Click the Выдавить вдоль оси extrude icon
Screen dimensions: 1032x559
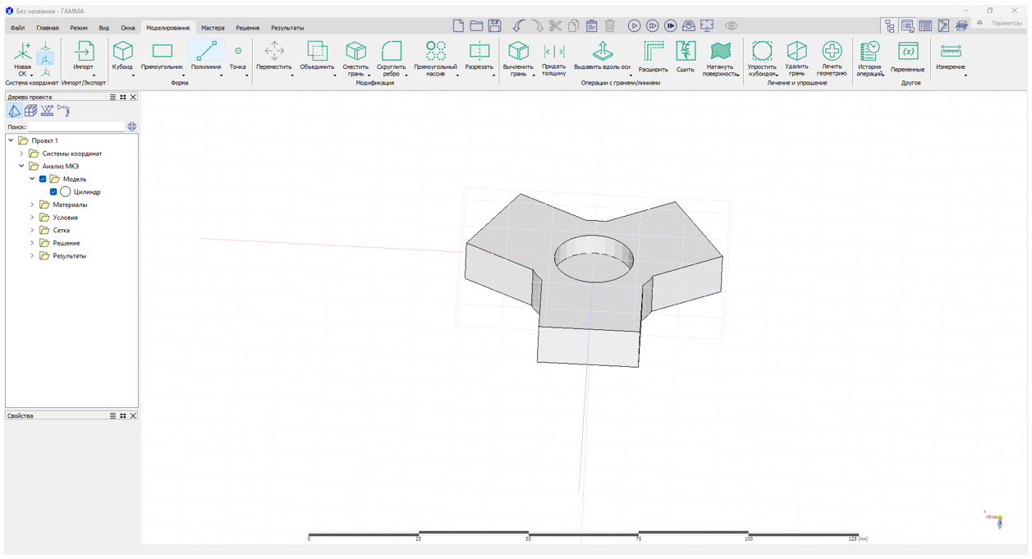coord(602,52)
